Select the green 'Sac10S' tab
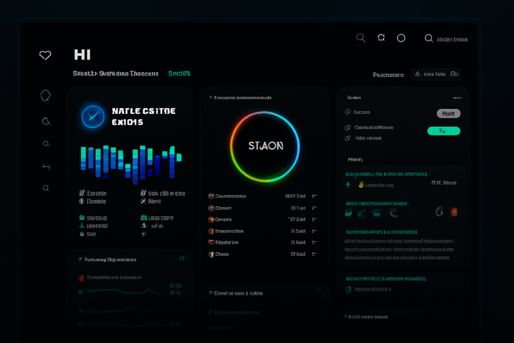Screen dimensions: 514x343 179,73
